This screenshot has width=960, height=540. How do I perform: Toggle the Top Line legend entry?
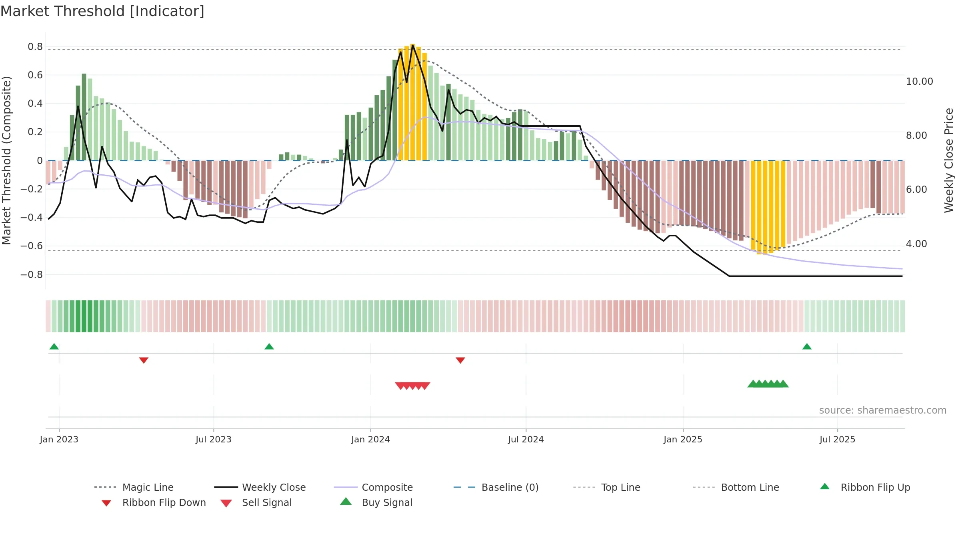coord(606,487)
